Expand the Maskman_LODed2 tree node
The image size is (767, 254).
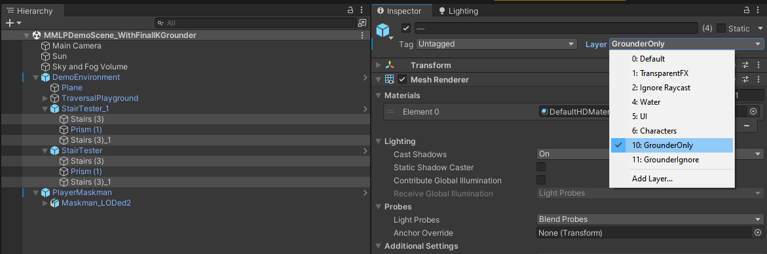45,203
